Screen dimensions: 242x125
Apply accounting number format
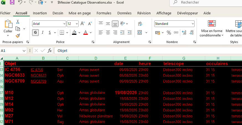158,33
